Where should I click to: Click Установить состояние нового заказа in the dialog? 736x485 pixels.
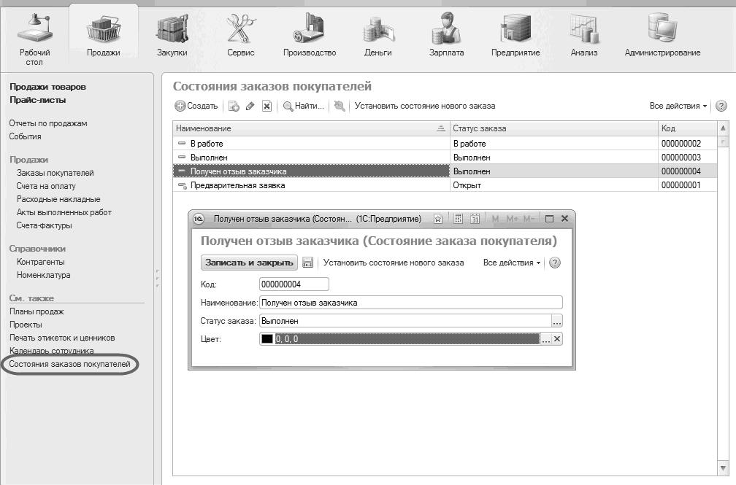(x=394, y=263)
